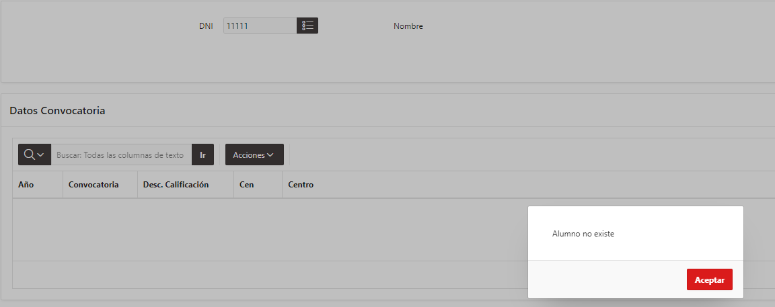Click the DNI field label
The width and height of the screenshot is (775, 307).
206,26
